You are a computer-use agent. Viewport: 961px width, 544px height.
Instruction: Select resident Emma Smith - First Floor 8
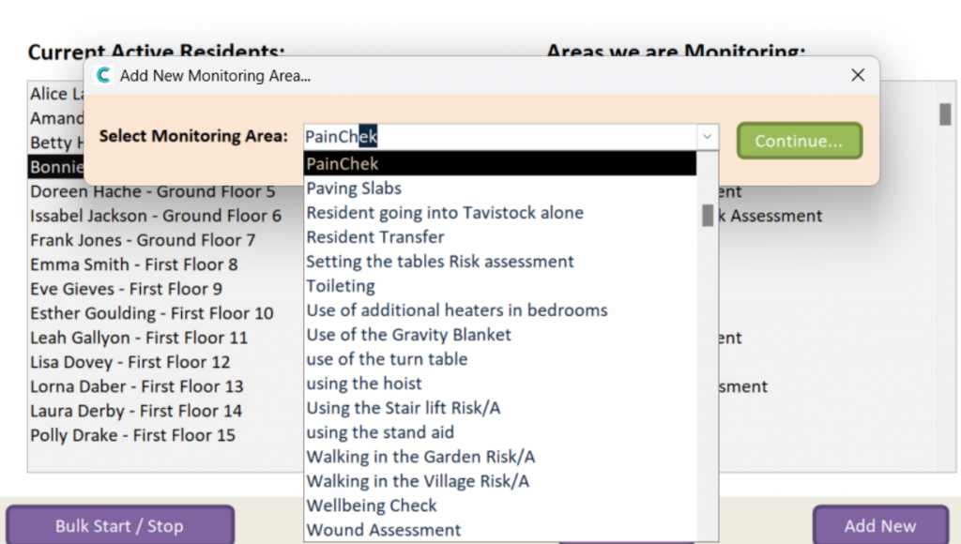pos(134,264)
